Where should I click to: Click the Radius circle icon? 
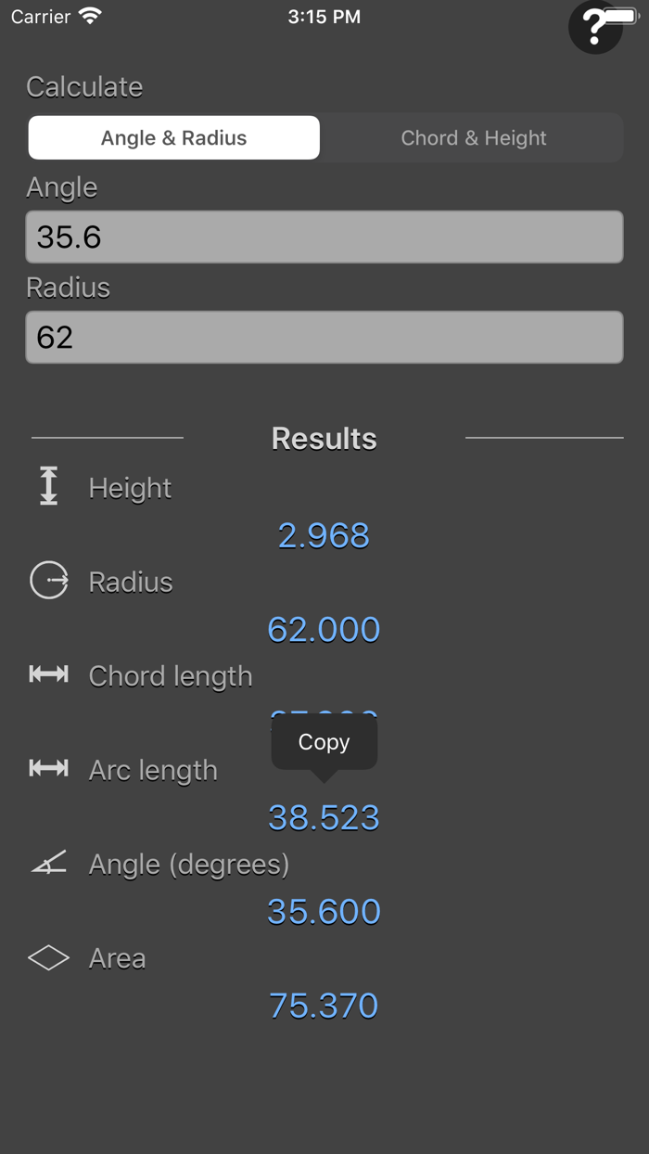tap(48, 581)
